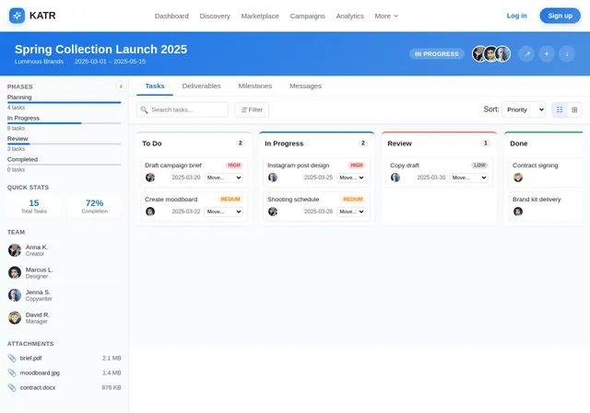The image size is (590, 413).
Task: Expand the More navigation menu
Action: [386, 17]
